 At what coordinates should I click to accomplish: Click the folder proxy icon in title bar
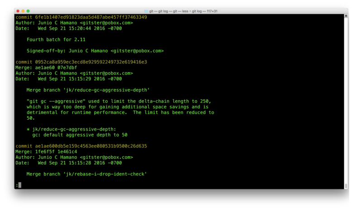click(x=152, y=10)
